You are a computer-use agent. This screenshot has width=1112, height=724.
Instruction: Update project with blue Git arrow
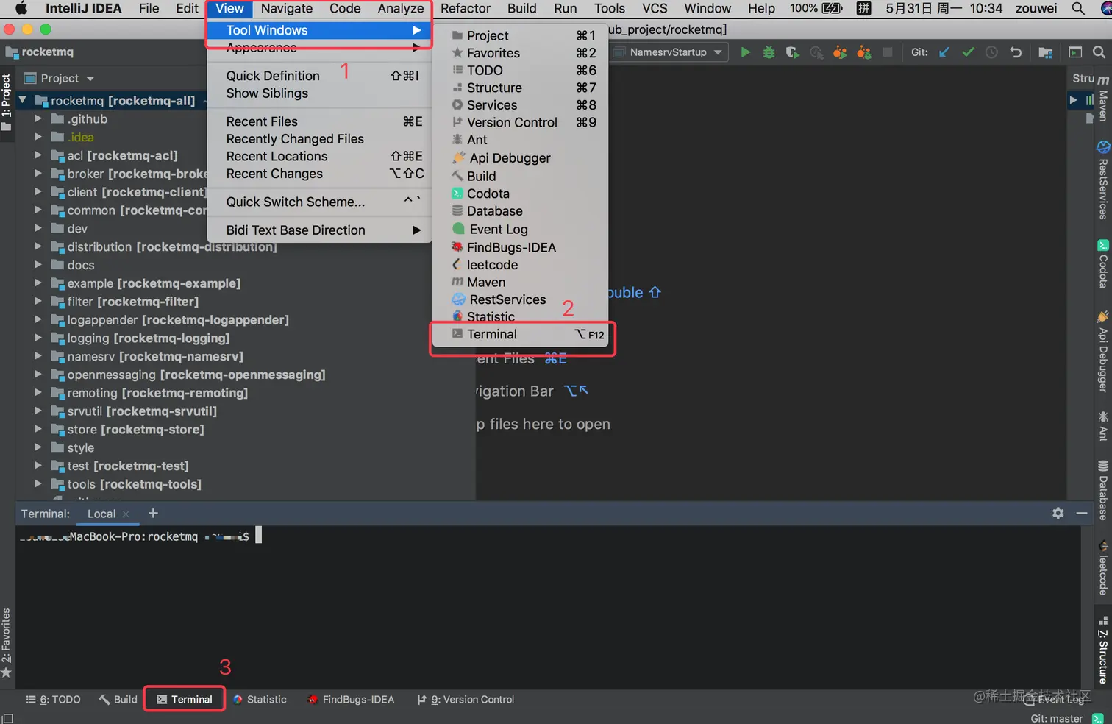point(945,52)
